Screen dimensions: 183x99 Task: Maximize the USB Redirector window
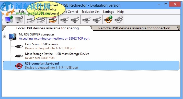click(166, 4)
